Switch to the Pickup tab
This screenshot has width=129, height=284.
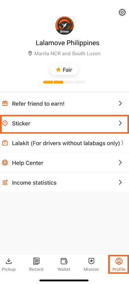pyautogui.click(x=9, y=264)
